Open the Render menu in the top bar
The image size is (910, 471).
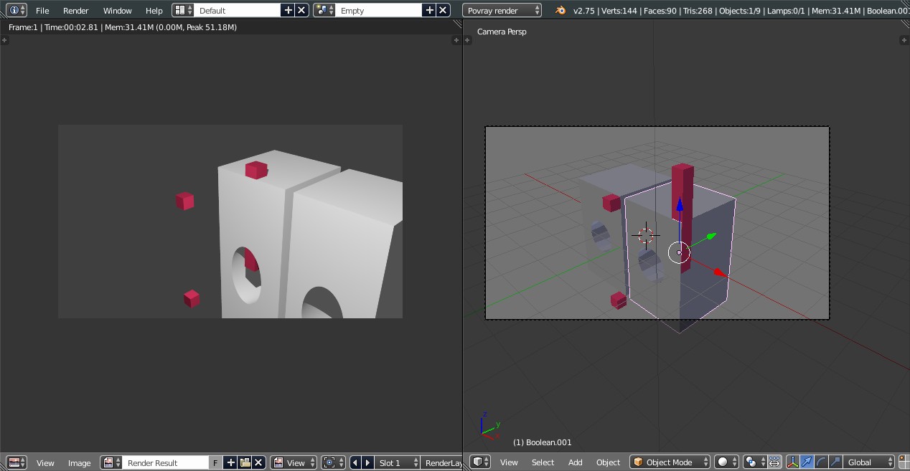75,10
